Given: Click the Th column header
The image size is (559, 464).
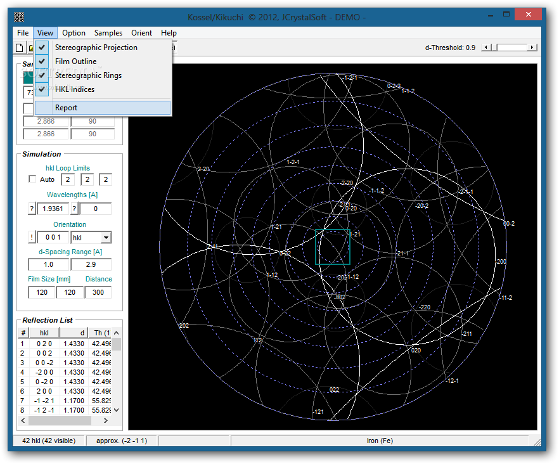Looking at the screenshot, I should [x=100, y=333].
